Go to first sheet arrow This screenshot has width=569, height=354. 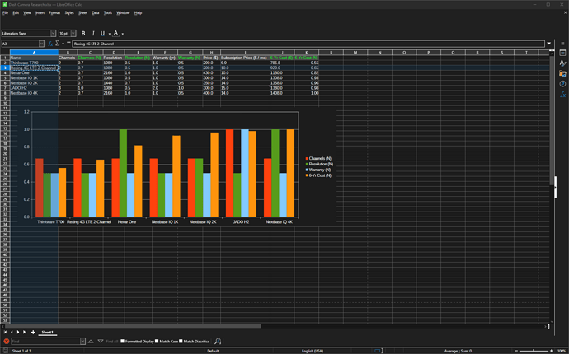[x=5, y=332]
